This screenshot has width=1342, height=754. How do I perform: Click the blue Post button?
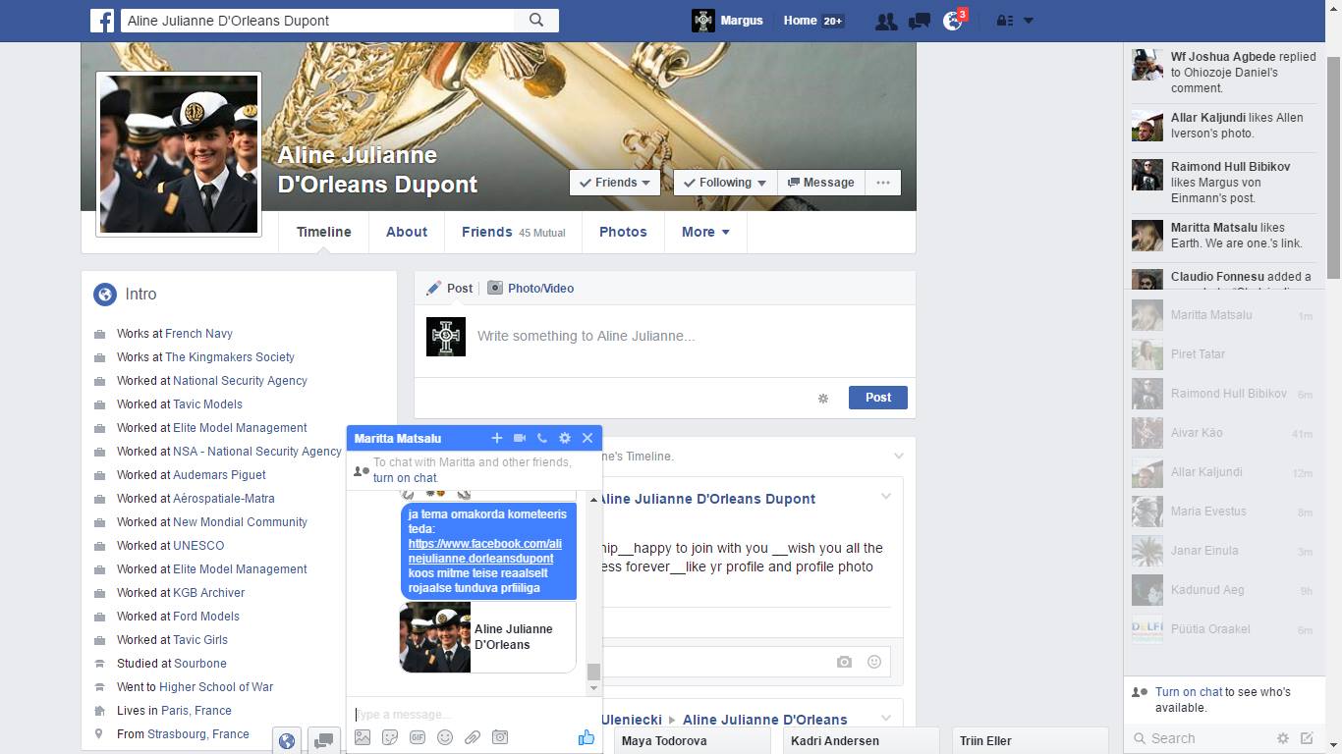pos(878,398)
